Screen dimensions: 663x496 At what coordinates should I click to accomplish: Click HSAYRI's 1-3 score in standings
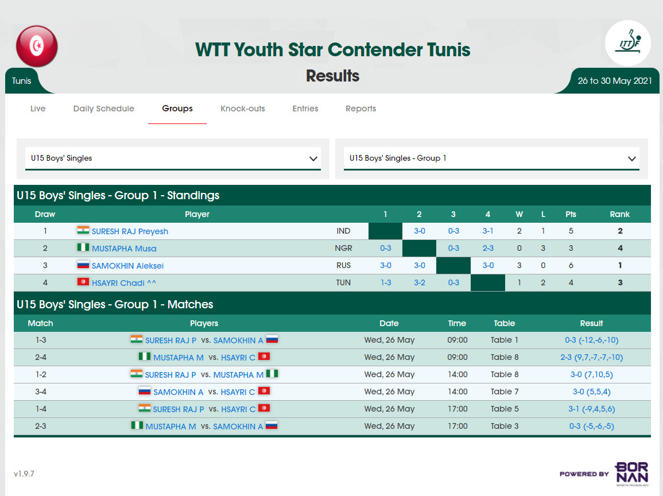pos(386,282)
